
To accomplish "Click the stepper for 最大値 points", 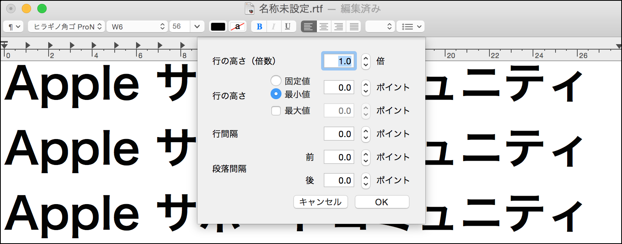I will coord(365,111).
